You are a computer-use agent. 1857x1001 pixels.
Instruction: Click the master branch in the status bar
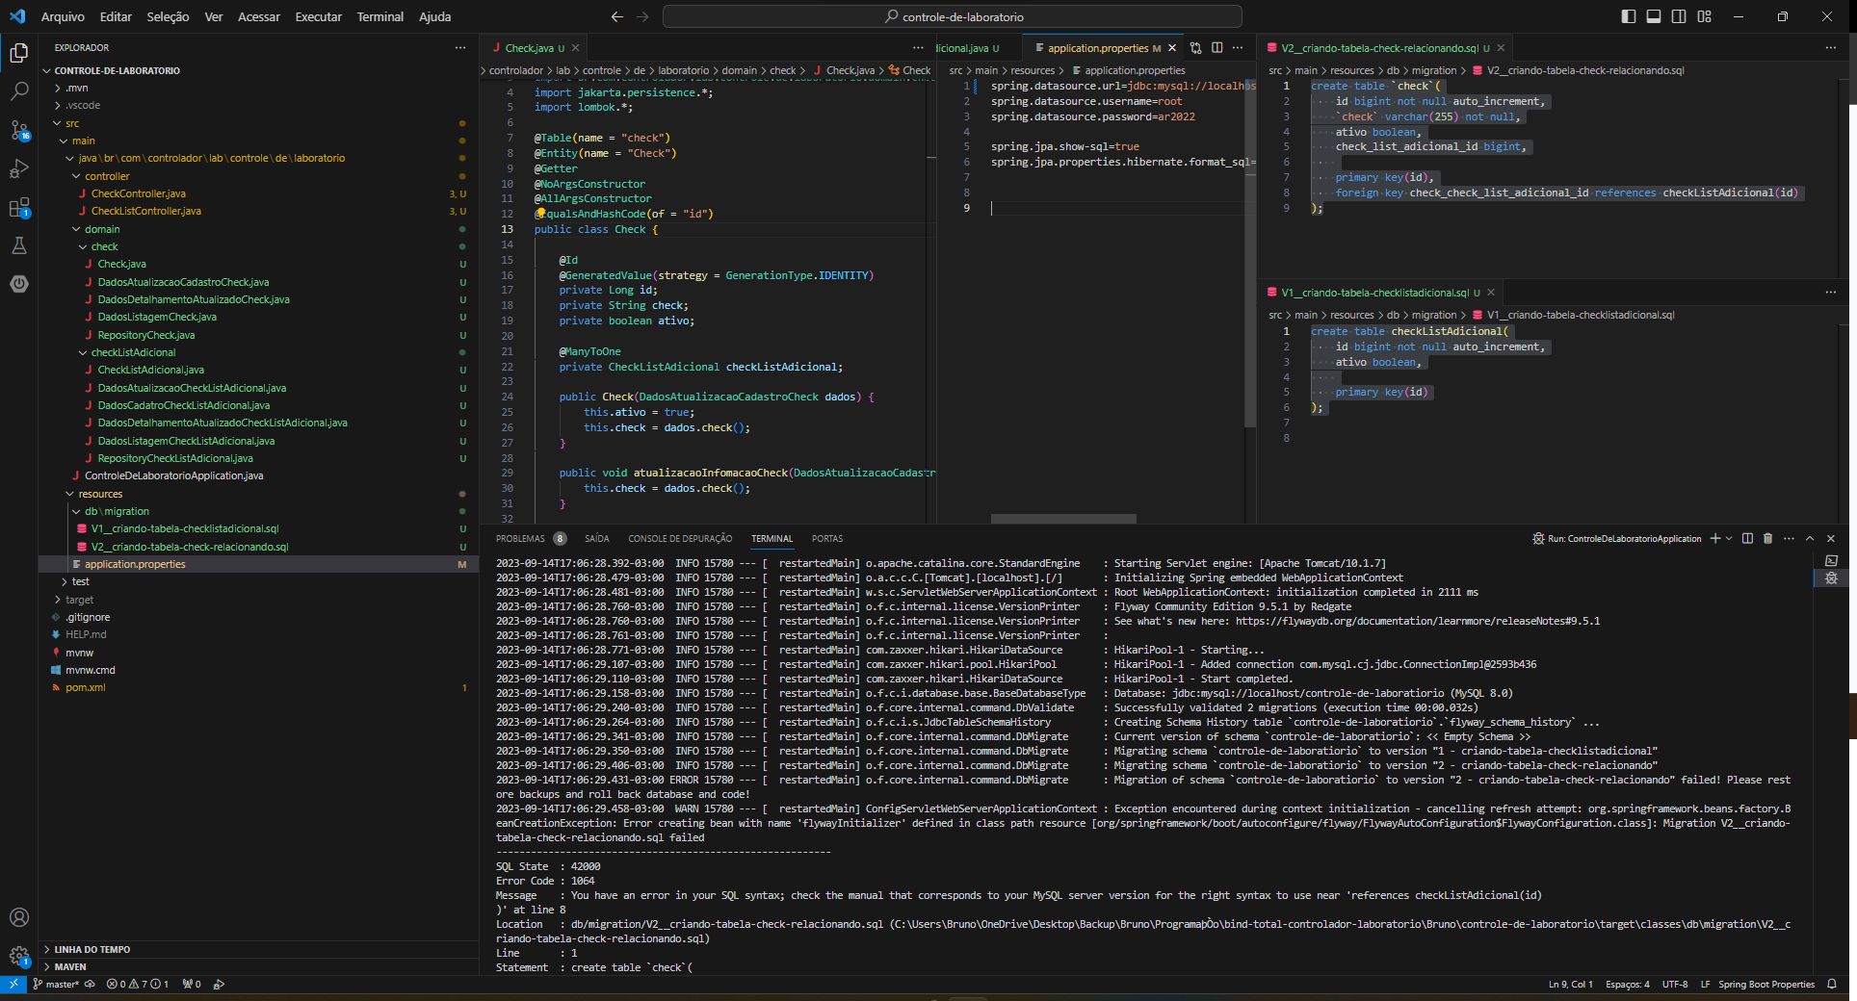click(x=56, y=984)
